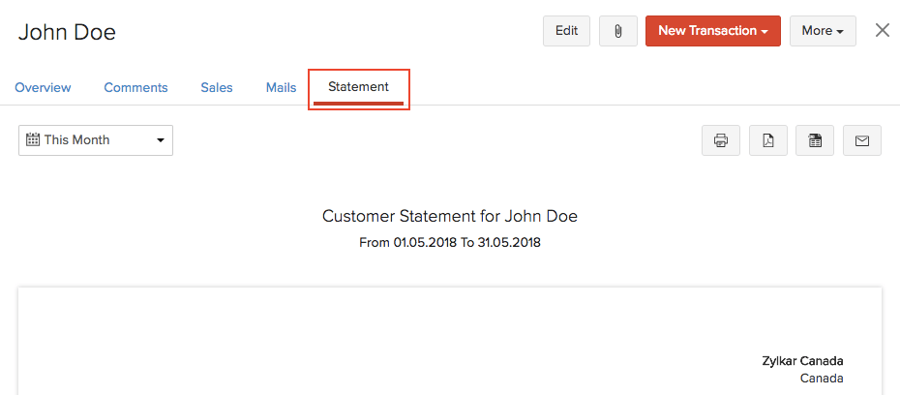900x395 pixels.
Task: Print the customer statement
Action: [721, 140]
